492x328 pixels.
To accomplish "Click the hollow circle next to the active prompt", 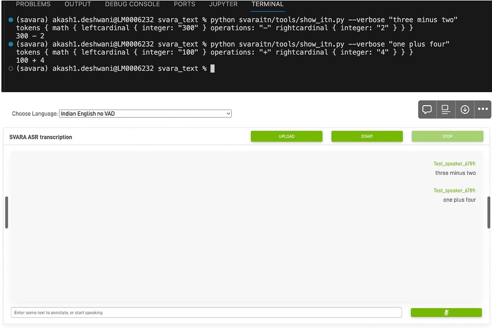I will 10,68.
